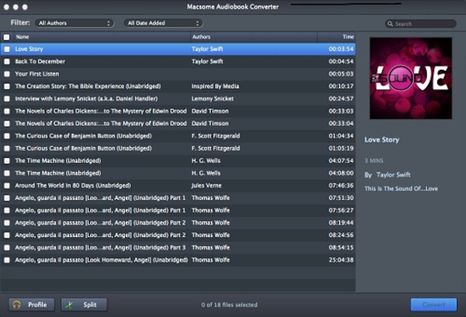Viewport: 466px width, 317px height.
Task: Select the Angelo Look Homeward, Angel full row
Action: (x=178, y=261)
